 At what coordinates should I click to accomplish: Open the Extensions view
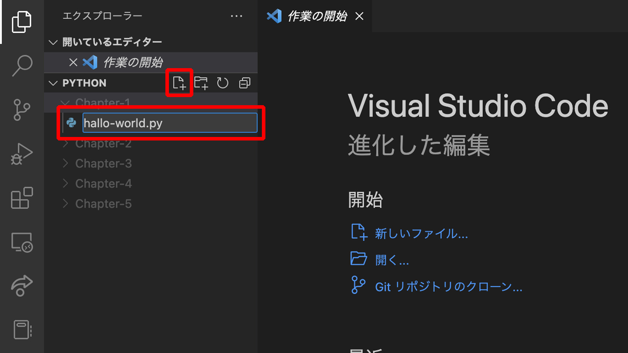(21, 198)
